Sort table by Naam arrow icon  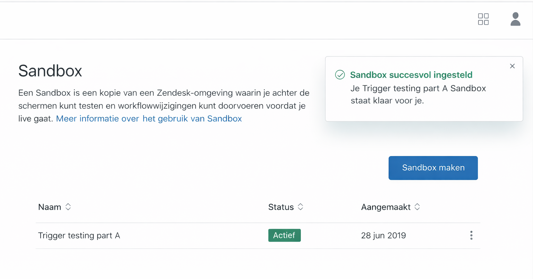68,207
